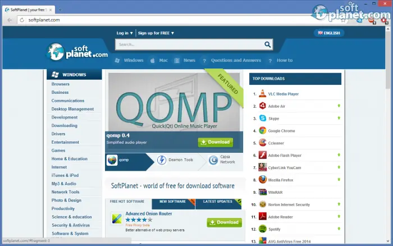Open the Downloading category

[x=65, y=125]
